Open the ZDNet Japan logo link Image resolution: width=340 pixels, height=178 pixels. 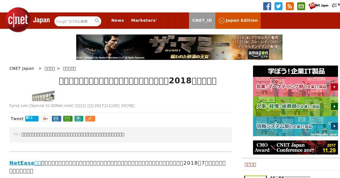pyautogui.click(x=318, y=5)
